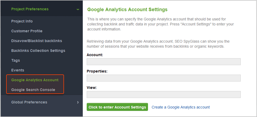Open Customer Profile page

(27, 31)
